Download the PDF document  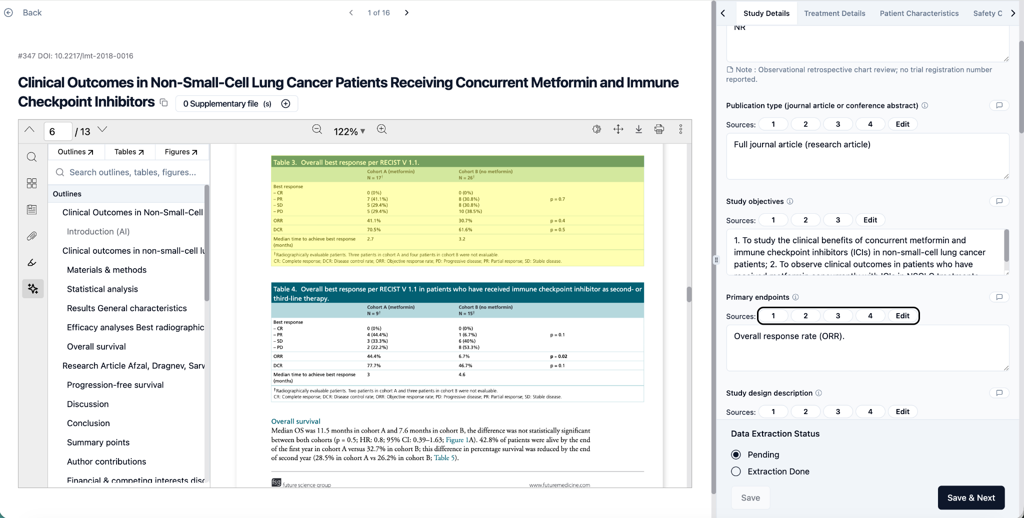[x=638, y=129]
